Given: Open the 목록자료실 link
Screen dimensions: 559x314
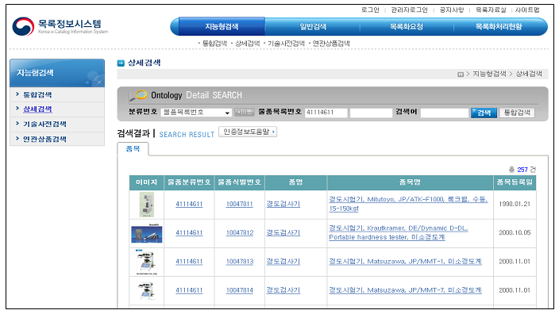Looking at the screenshot, I should (x=491, y=10).
